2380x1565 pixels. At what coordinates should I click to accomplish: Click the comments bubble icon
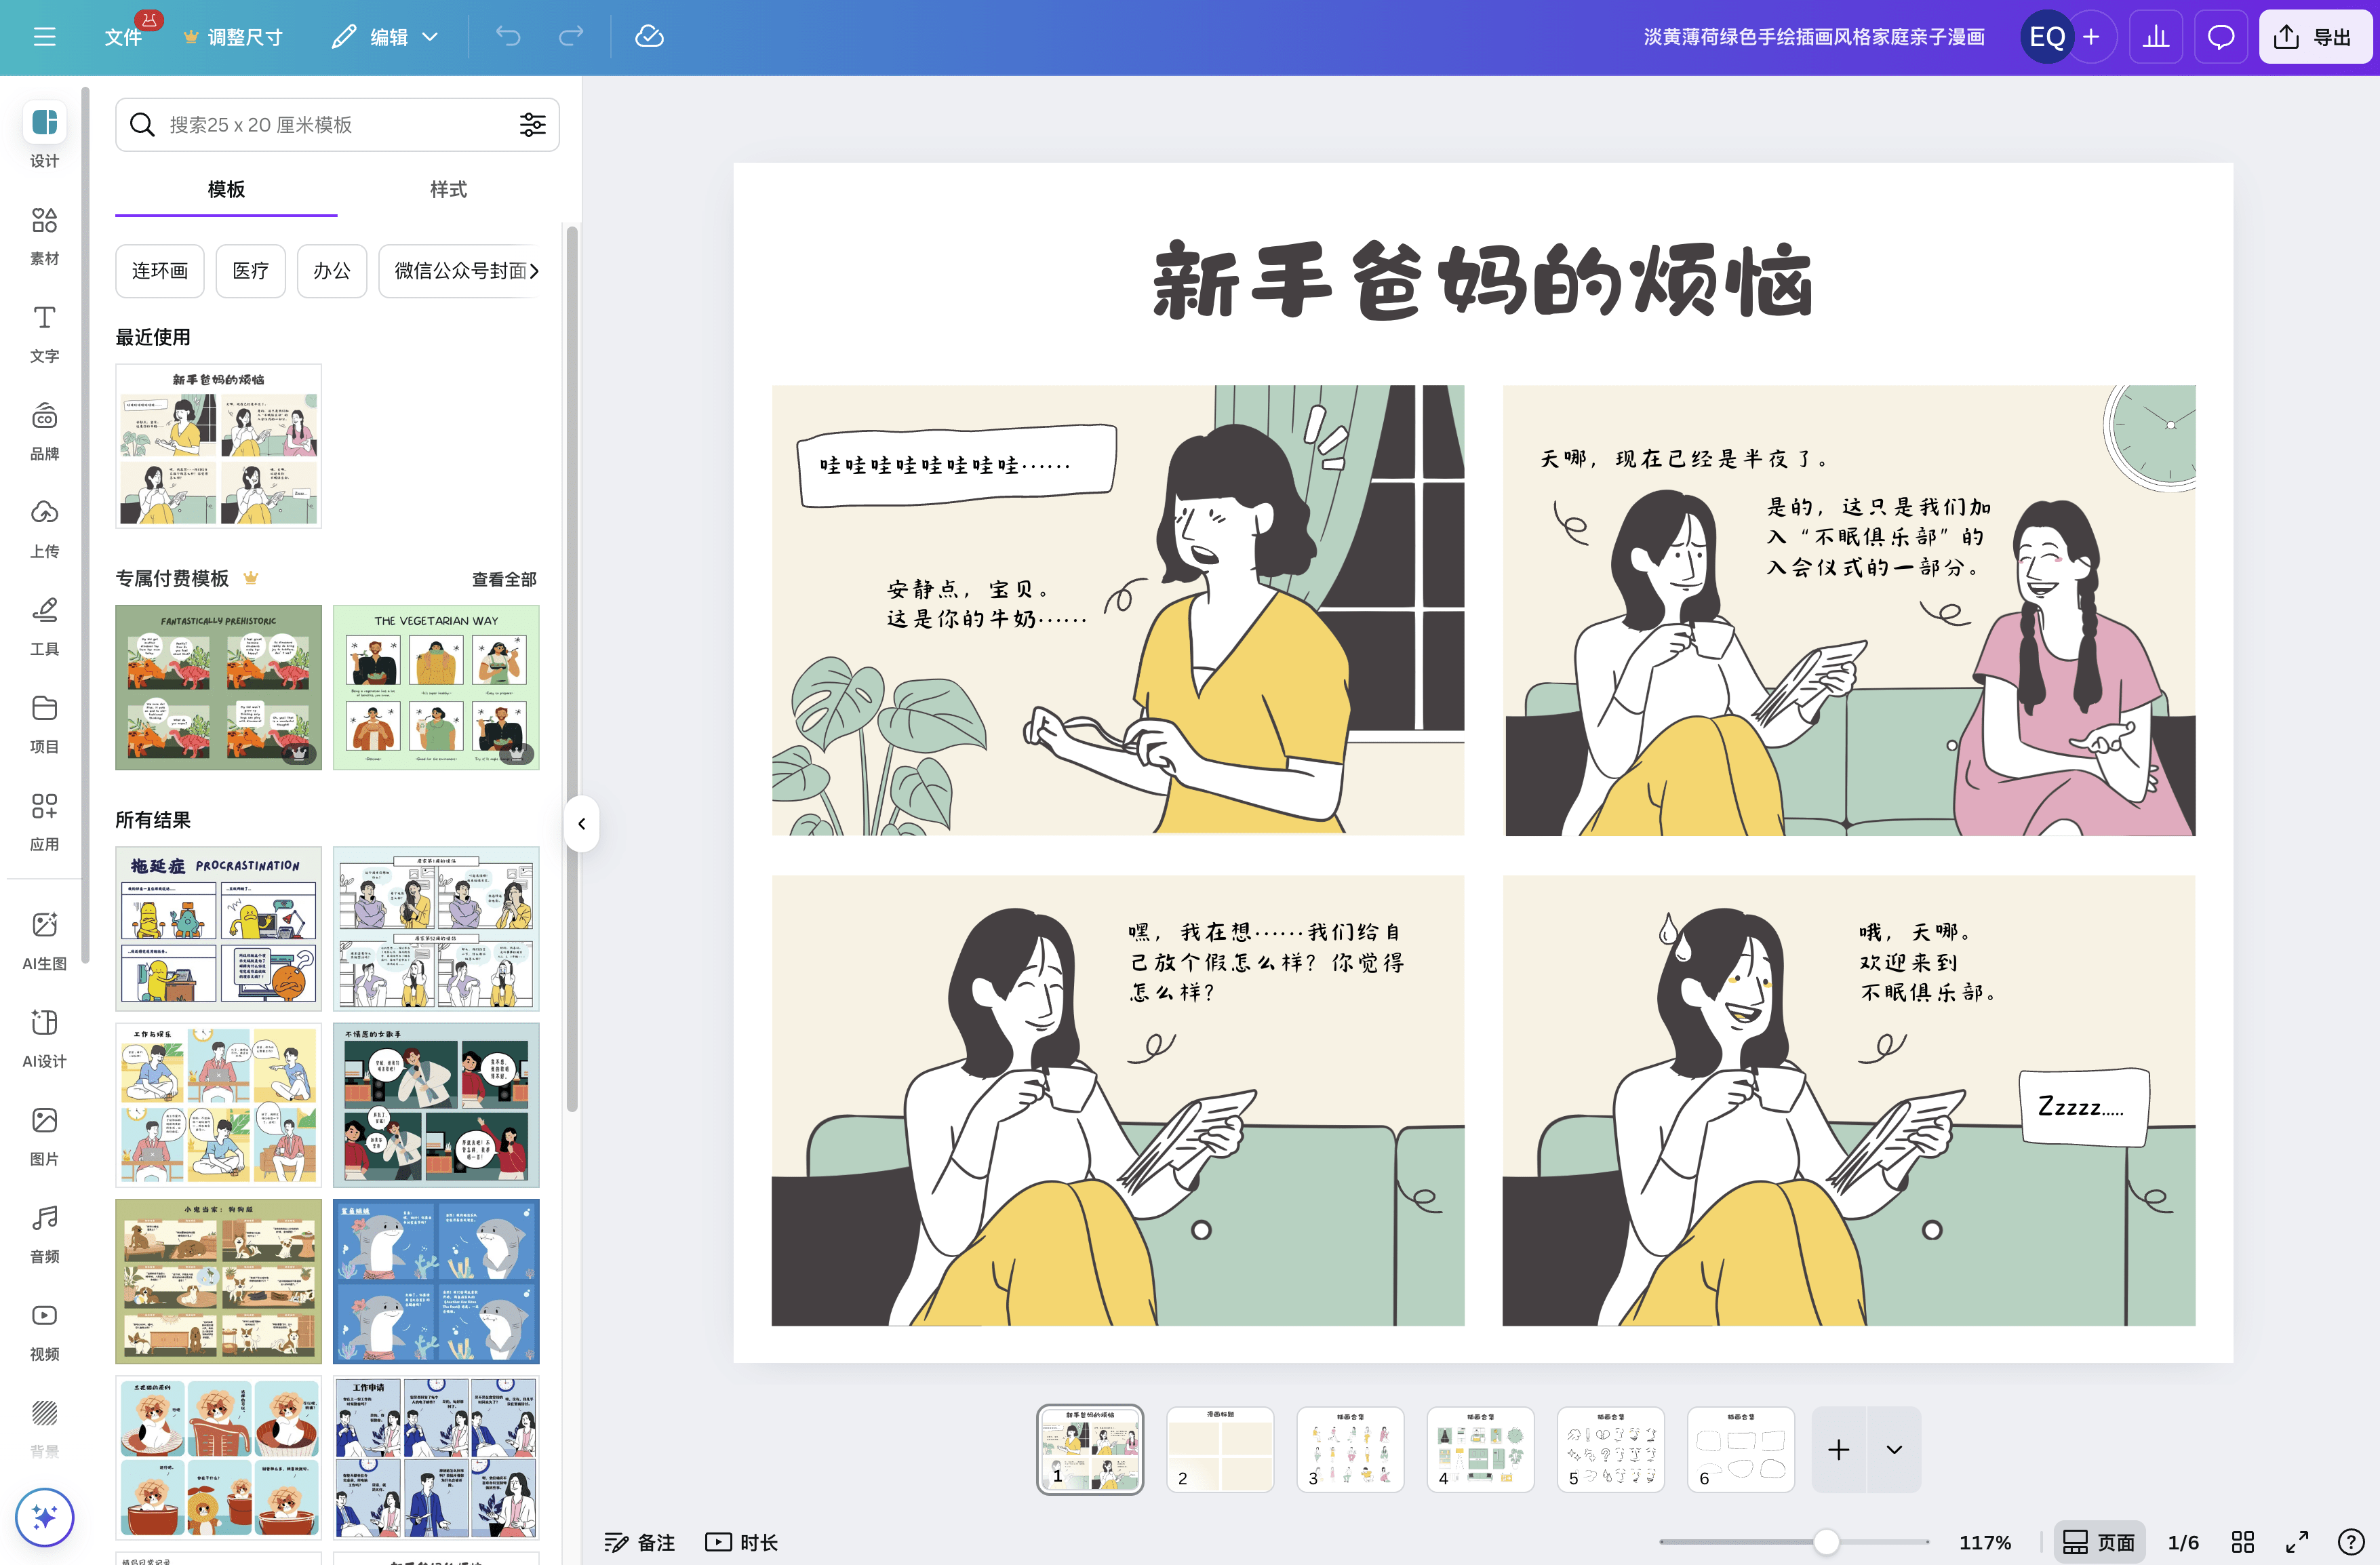click(2220, 36)
